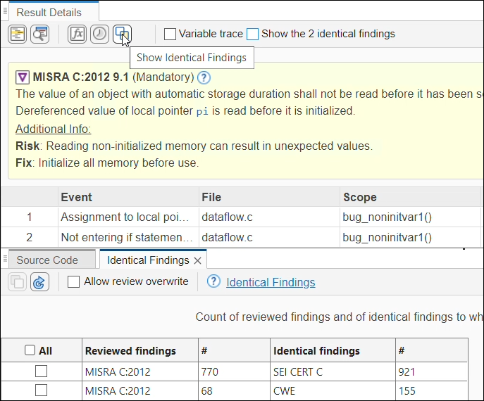
Task: Close the Identical Findings tab
Action: click(197, 261)
